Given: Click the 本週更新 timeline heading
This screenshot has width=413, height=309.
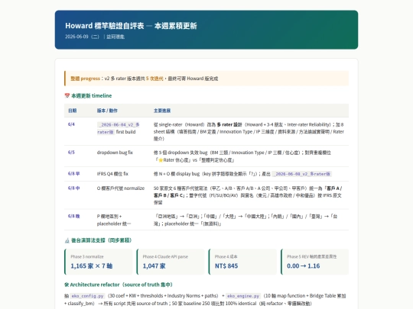Looking at the screenshot, I should (92, 95).
